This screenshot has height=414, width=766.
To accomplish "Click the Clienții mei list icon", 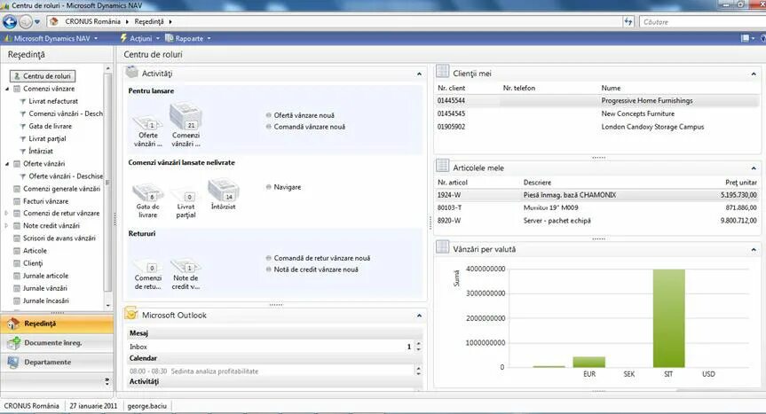I will pyautogui.click(x=443, y=72).
